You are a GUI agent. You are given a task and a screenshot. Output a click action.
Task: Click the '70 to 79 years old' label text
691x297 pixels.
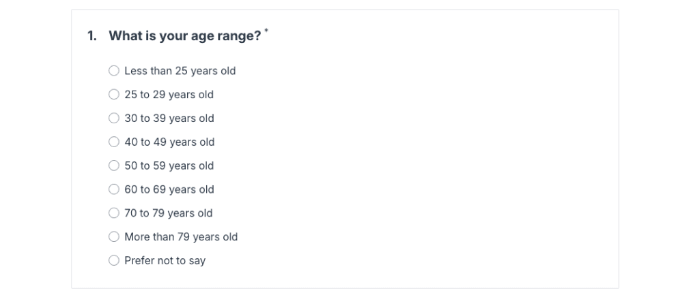pyautogui.click(x=169, y=213)
